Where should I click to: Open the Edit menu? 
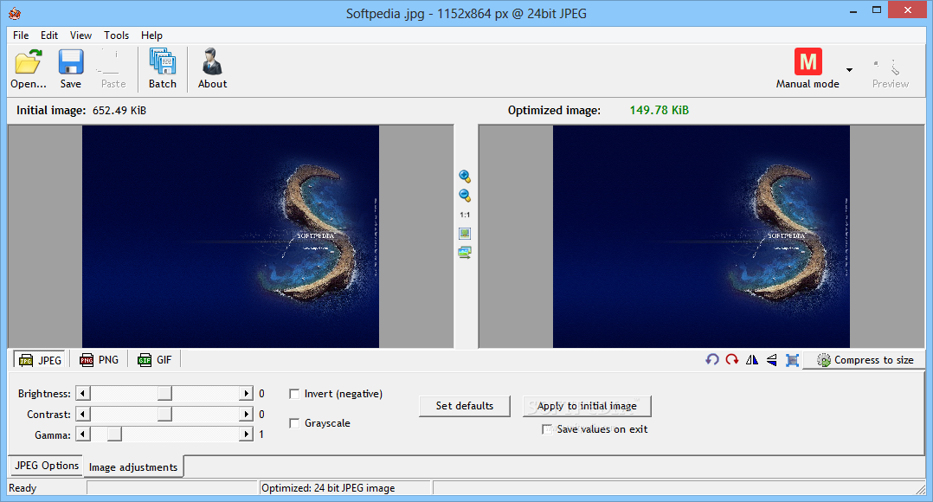(48, 35)
